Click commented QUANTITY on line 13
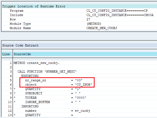The height and width of the screenshot is (118, 157). tap(33, 115)
